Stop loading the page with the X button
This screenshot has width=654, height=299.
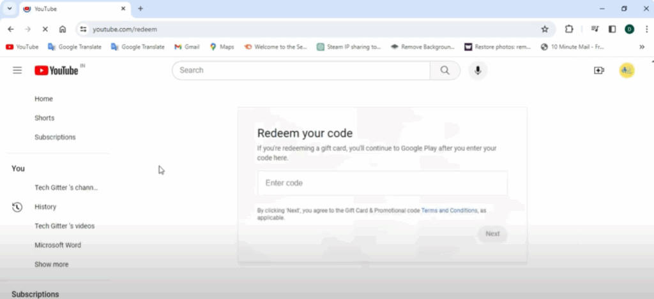click(45, 29)
